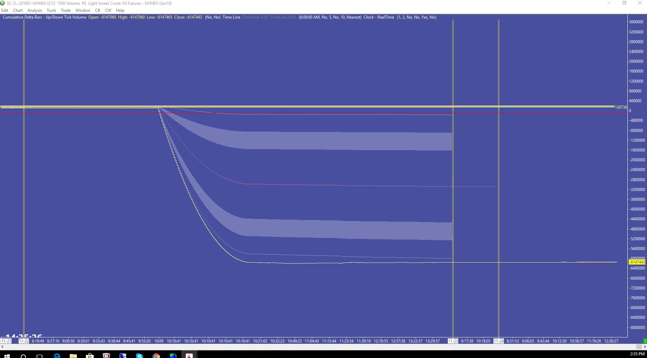Screen dimensions: 647x358
Task: Open Skype from the taskbar
Action: (139, 356)
